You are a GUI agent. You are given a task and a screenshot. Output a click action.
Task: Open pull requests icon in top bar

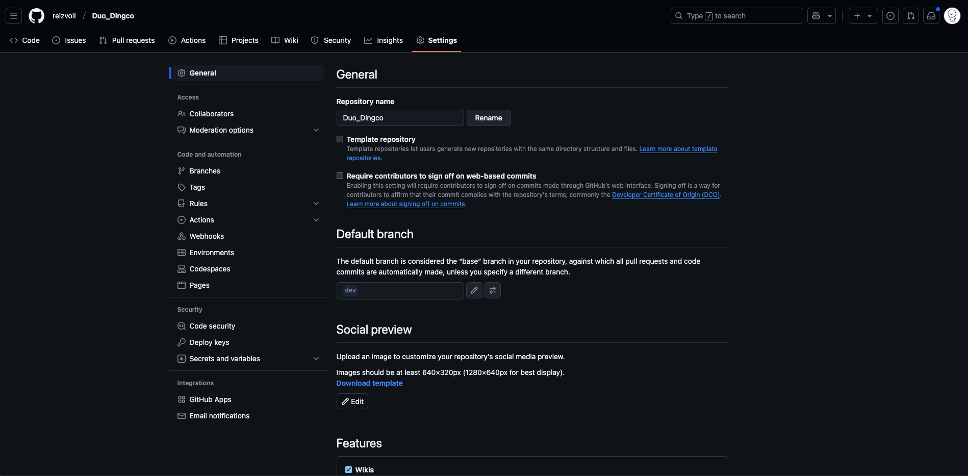(911, 16)
